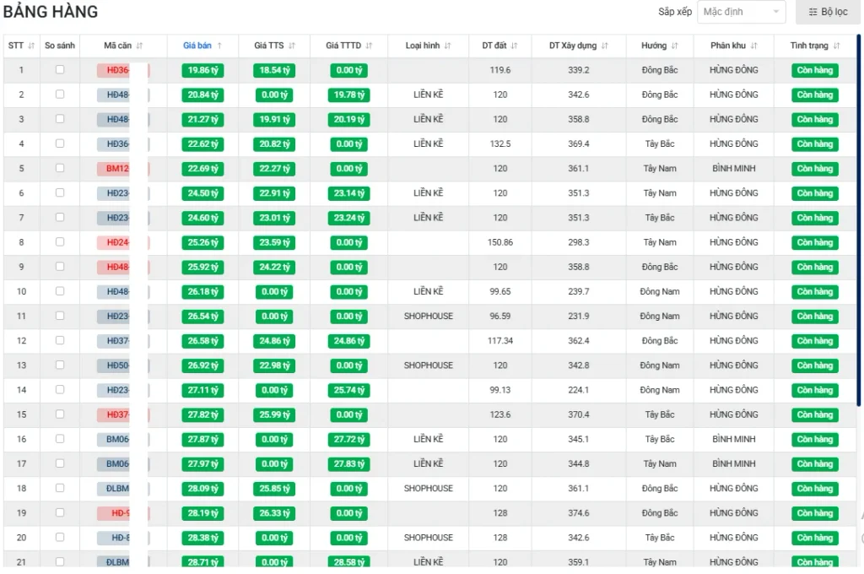The image size is (864, 574).
Task: Click the SHOPHOUSE type in row 11
Action: pyautogui.click(x=428, y=316)
